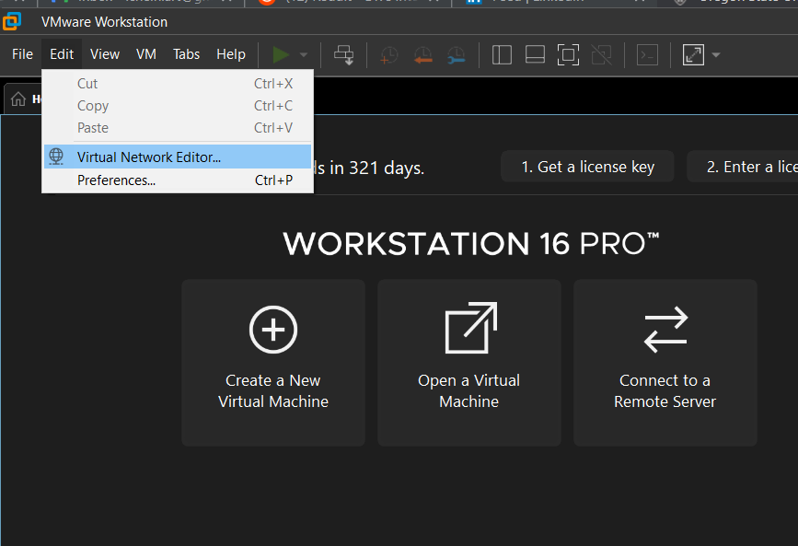
Task: Open the File menu
Action: [22, 54]
